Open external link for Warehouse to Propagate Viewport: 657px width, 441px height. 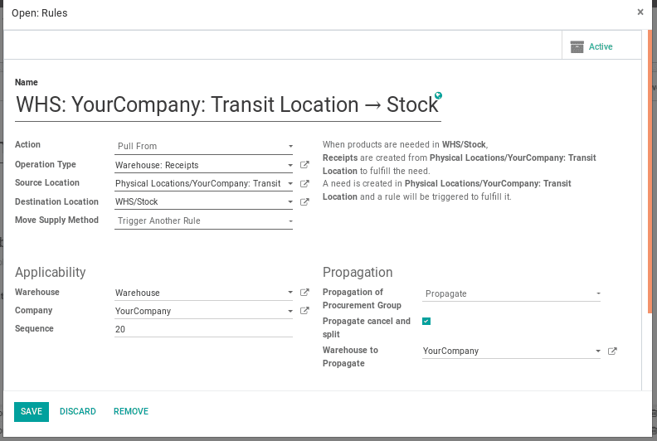click(x=612, y=351)
